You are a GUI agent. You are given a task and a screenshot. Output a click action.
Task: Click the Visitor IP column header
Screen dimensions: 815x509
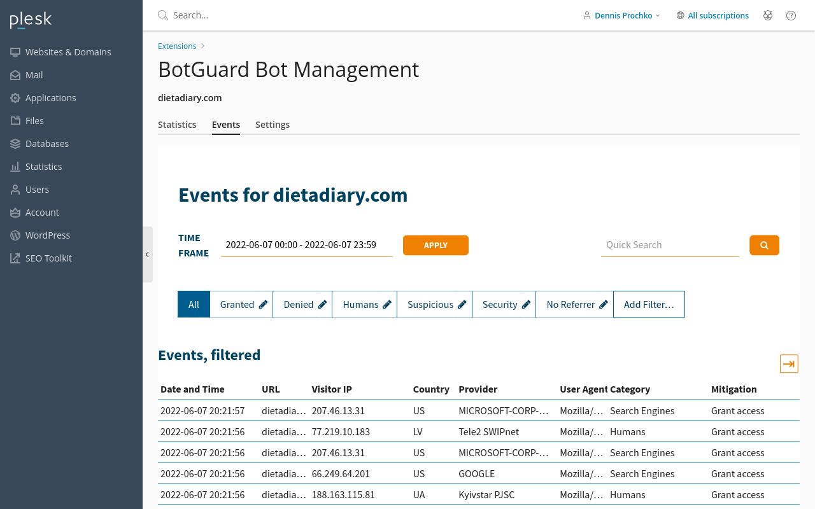tap(332, 389)
